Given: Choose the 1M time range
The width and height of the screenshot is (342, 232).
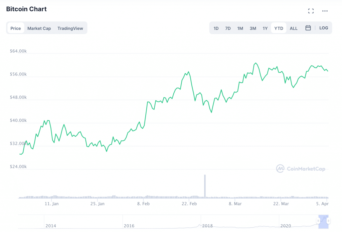Looking at the screenshot, I should coord(240,28).
